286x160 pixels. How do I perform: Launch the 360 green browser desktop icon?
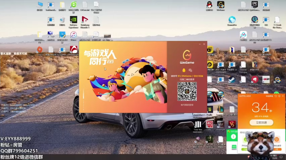click(74, 7)
